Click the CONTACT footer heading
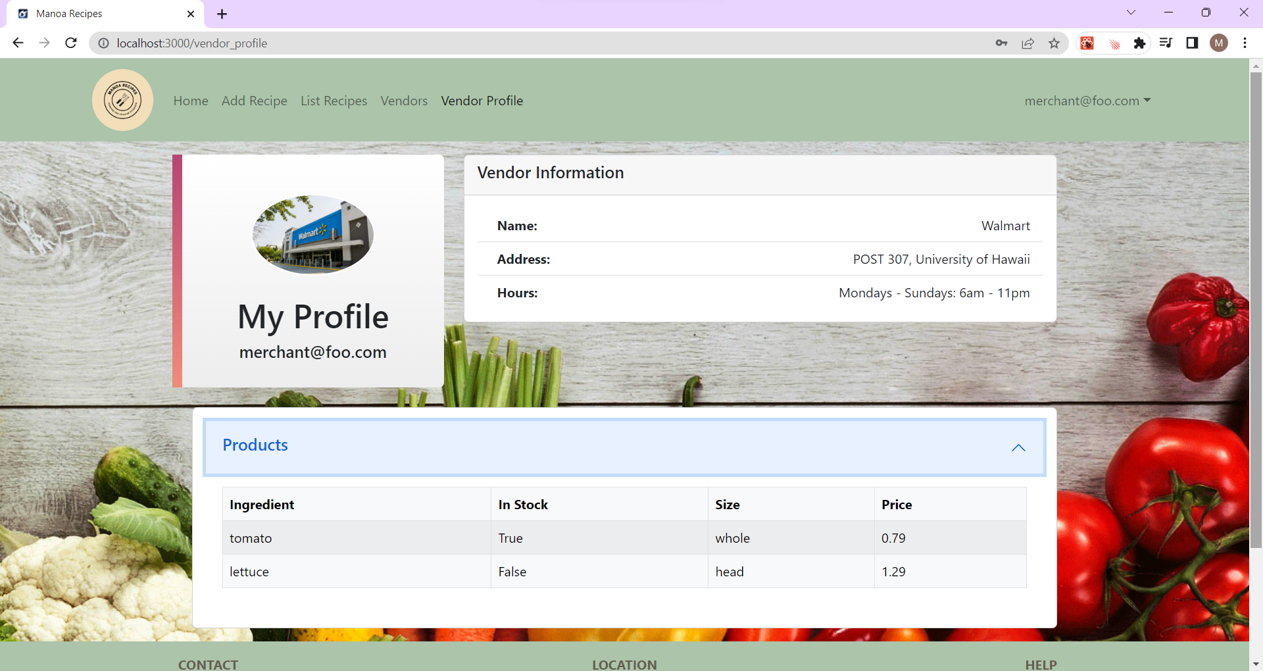The height and width of the screenshot is (671, 1263). tap(208, 664)
